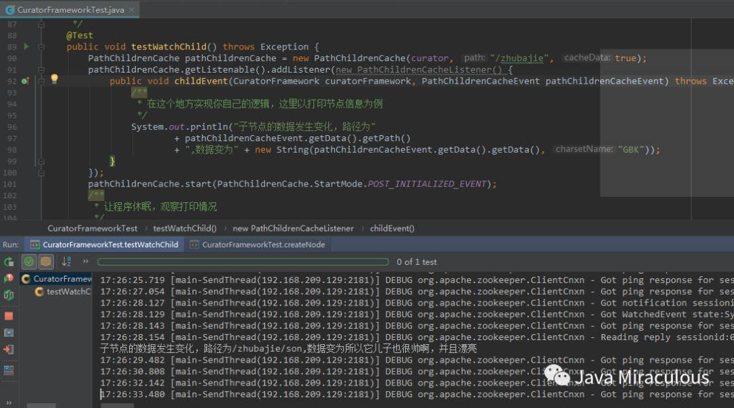Viewport: 734px width, 408px height.
Task: Click the green run gutter arrow on line 89
Action: point(27,47)
